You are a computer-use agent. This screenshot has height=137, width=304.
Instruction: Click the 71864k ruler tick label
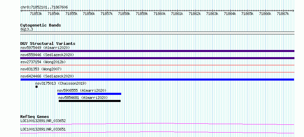[230, 14]
